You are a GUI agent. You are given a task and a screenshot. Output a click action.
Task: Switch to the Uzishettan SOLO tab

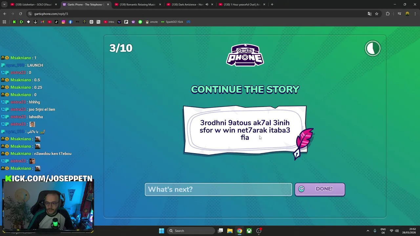point(34,5)
